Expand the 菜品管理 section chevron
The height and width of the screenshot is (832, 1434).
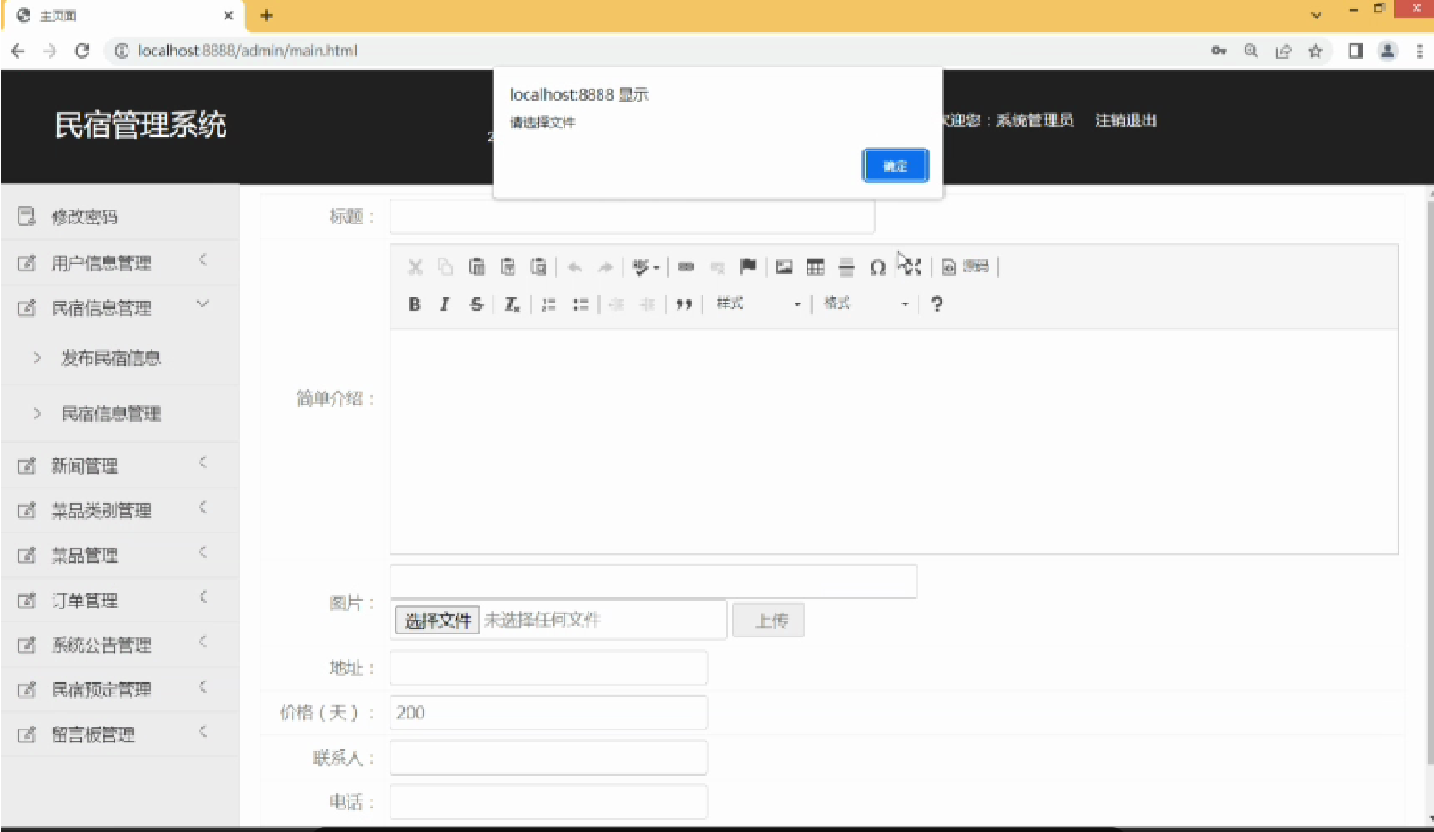click(202, 552)
